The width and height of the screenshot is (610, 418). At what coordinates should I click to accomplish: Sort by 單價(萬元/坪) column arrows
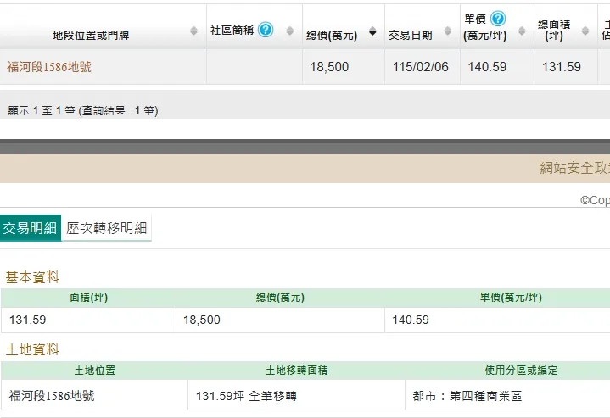(x=522, y=31)
